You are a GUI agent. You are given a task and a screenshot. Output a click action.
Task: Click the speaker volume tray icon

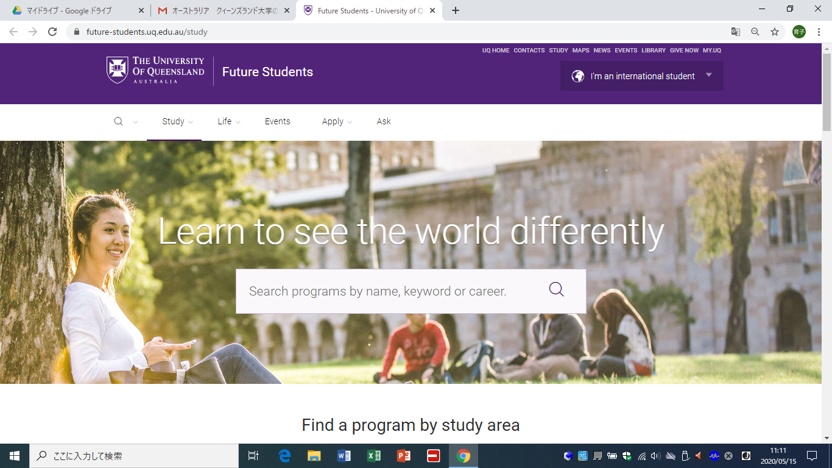click(x=656, y=456)
